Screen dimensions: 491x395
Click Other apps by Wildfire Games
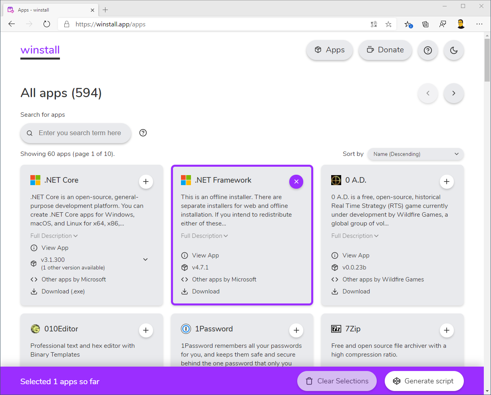(x=383, y=279)
